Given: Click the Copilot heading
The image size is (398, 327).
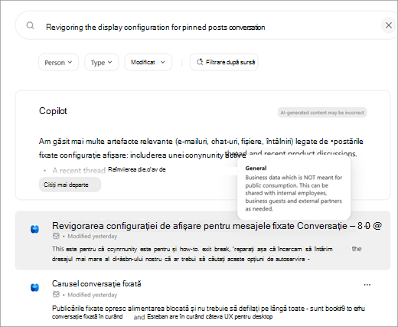Looking at the screenshot, I should tap(53, 111).
